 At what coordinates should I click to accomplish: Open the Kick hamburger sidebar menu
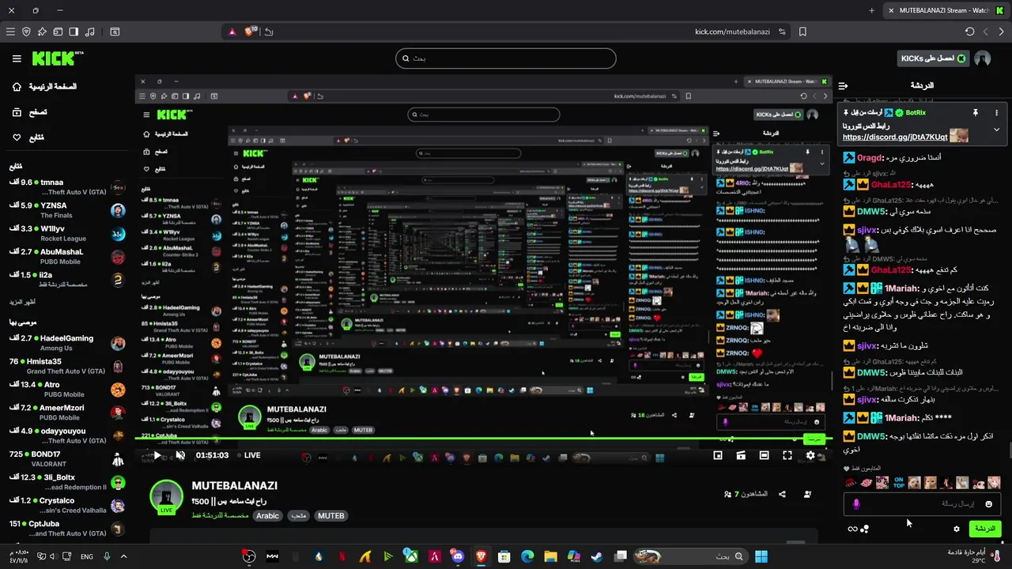[x=17, y=58]
